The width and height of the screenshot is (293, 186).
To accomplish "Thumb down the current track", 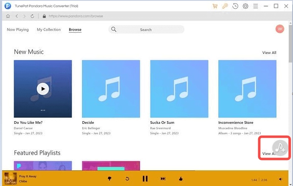I will click(110, 179).
